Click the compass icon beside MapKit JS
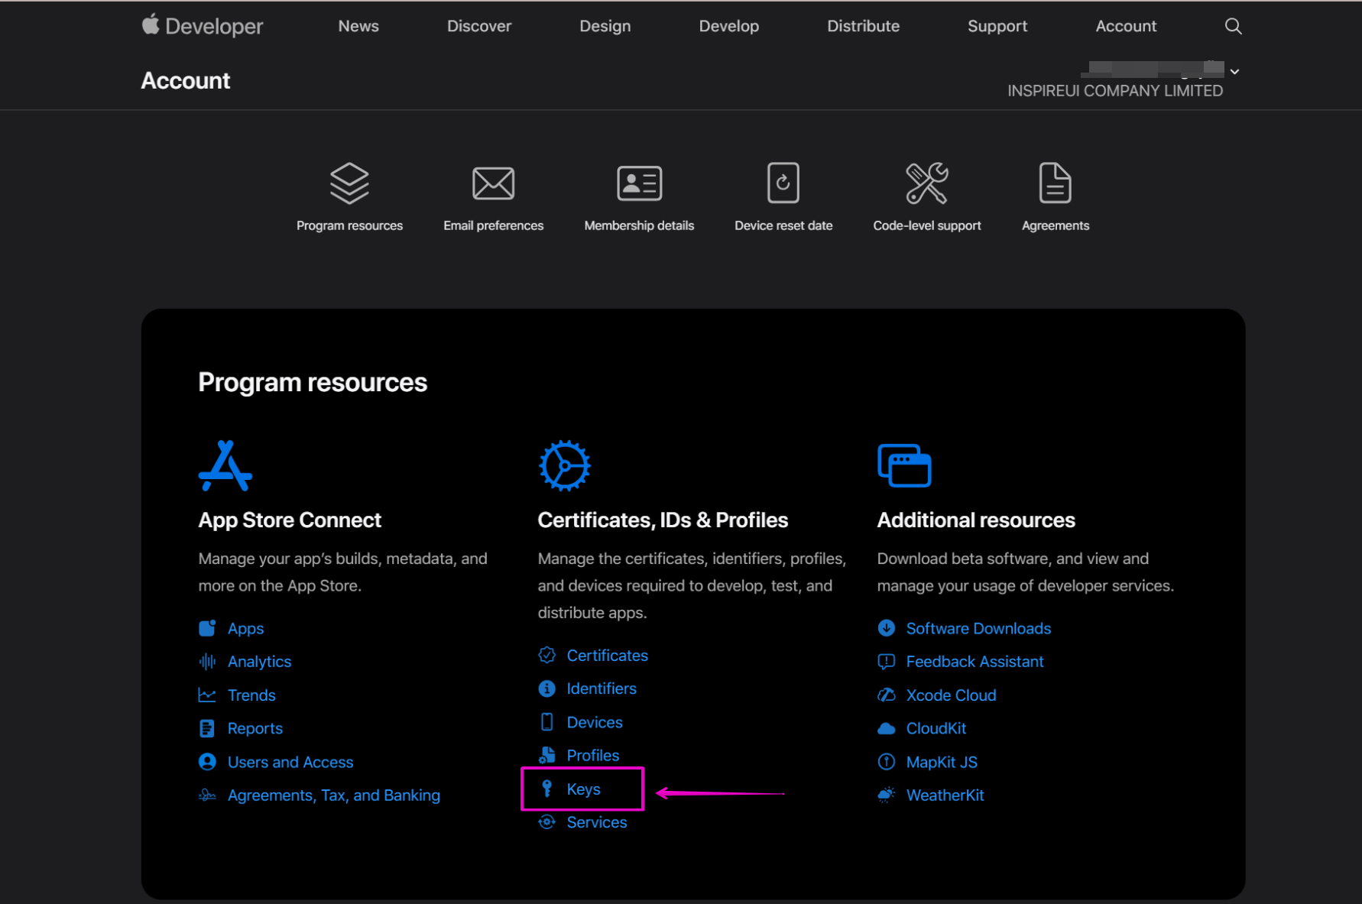Screen dimensions: 1362x904 (x=886, y=762)
